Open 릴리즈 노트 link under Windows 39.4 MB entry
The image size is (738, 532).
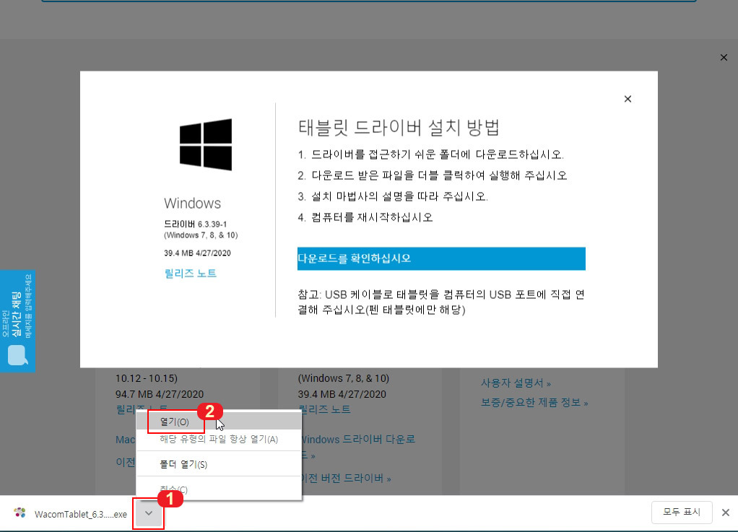[x=324, y=410]
